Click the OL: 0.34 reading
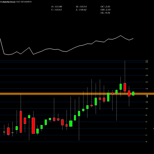Image resolution: width=154 pixels, height=154 pixels. tap(105, 13)
